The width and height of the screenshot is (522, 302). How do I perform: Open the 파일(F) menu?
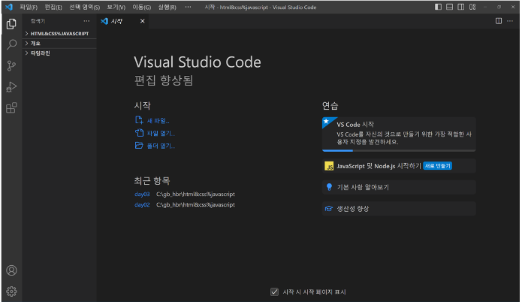[x=29, y=7]
